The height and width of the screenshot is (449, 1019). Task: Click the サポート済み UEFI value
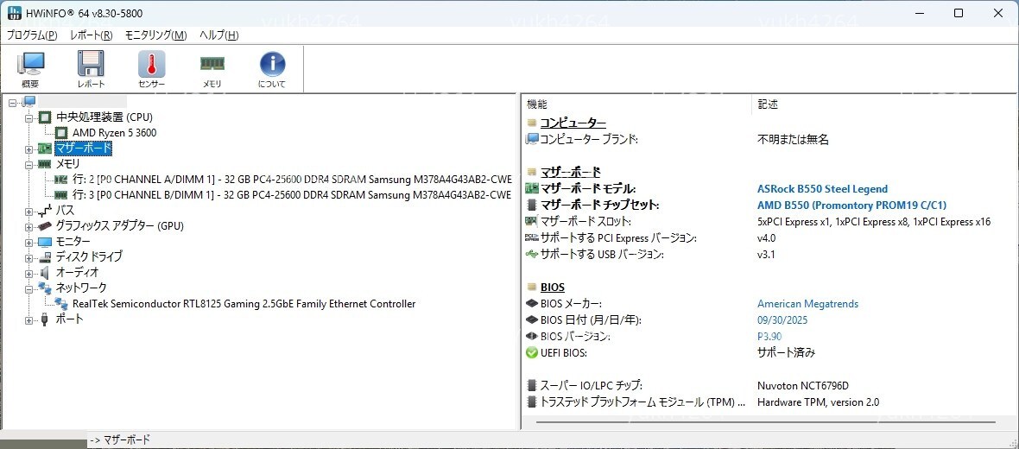tap(786, 353)
